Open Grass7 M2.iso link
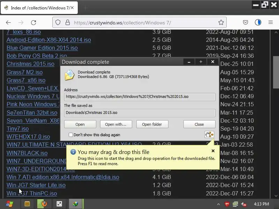Image resolution: width=279 pixels, height=209 pixels. click(24, 72)
